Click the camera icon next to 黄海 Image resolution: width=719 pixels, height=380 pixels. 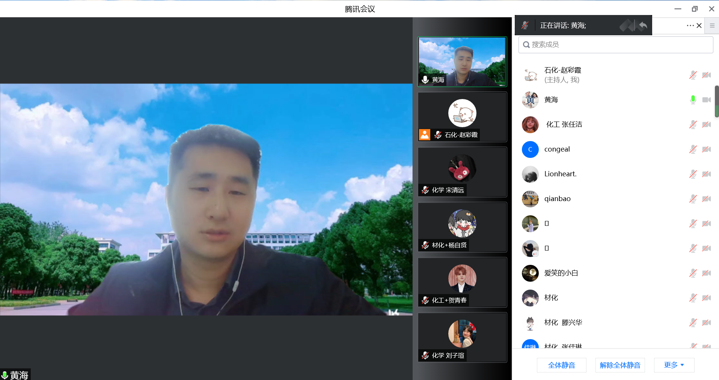click(706, 100)
